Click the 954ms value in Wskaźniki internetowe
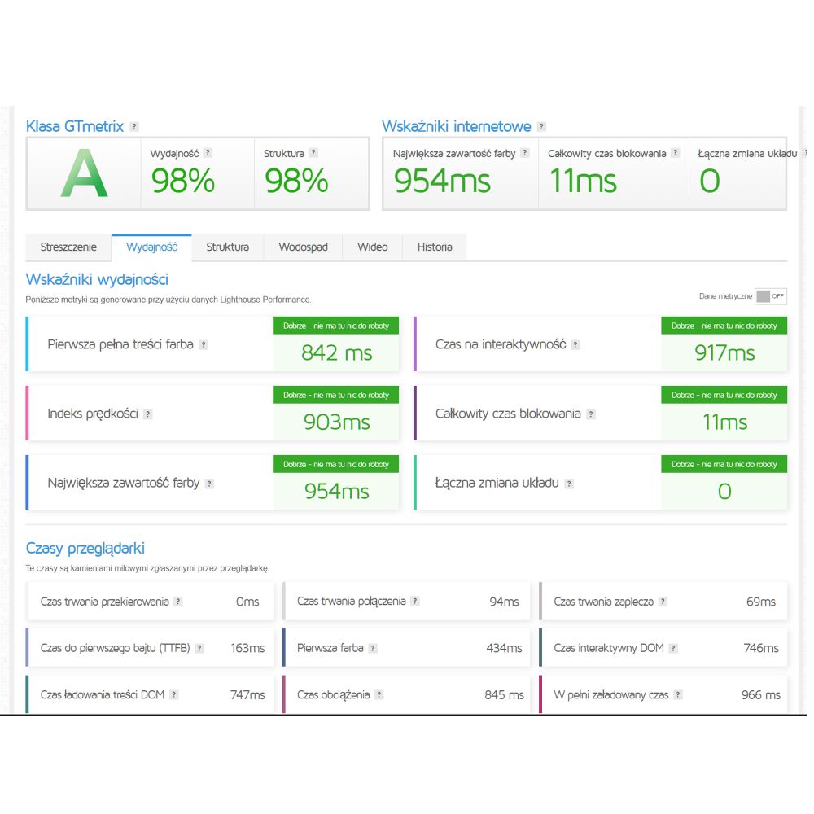814x814 pixels. pos(442,181)
